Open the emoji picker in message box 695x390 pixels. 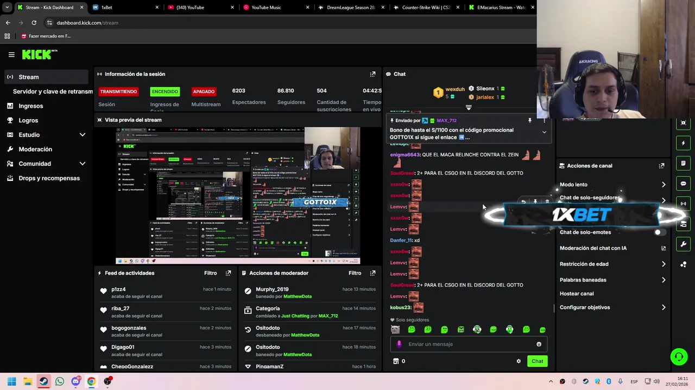tap(539, 344)
